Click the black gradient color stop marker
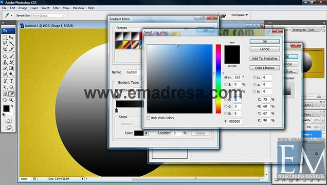This screenshot has height=185, width=327. pos(116,110)
